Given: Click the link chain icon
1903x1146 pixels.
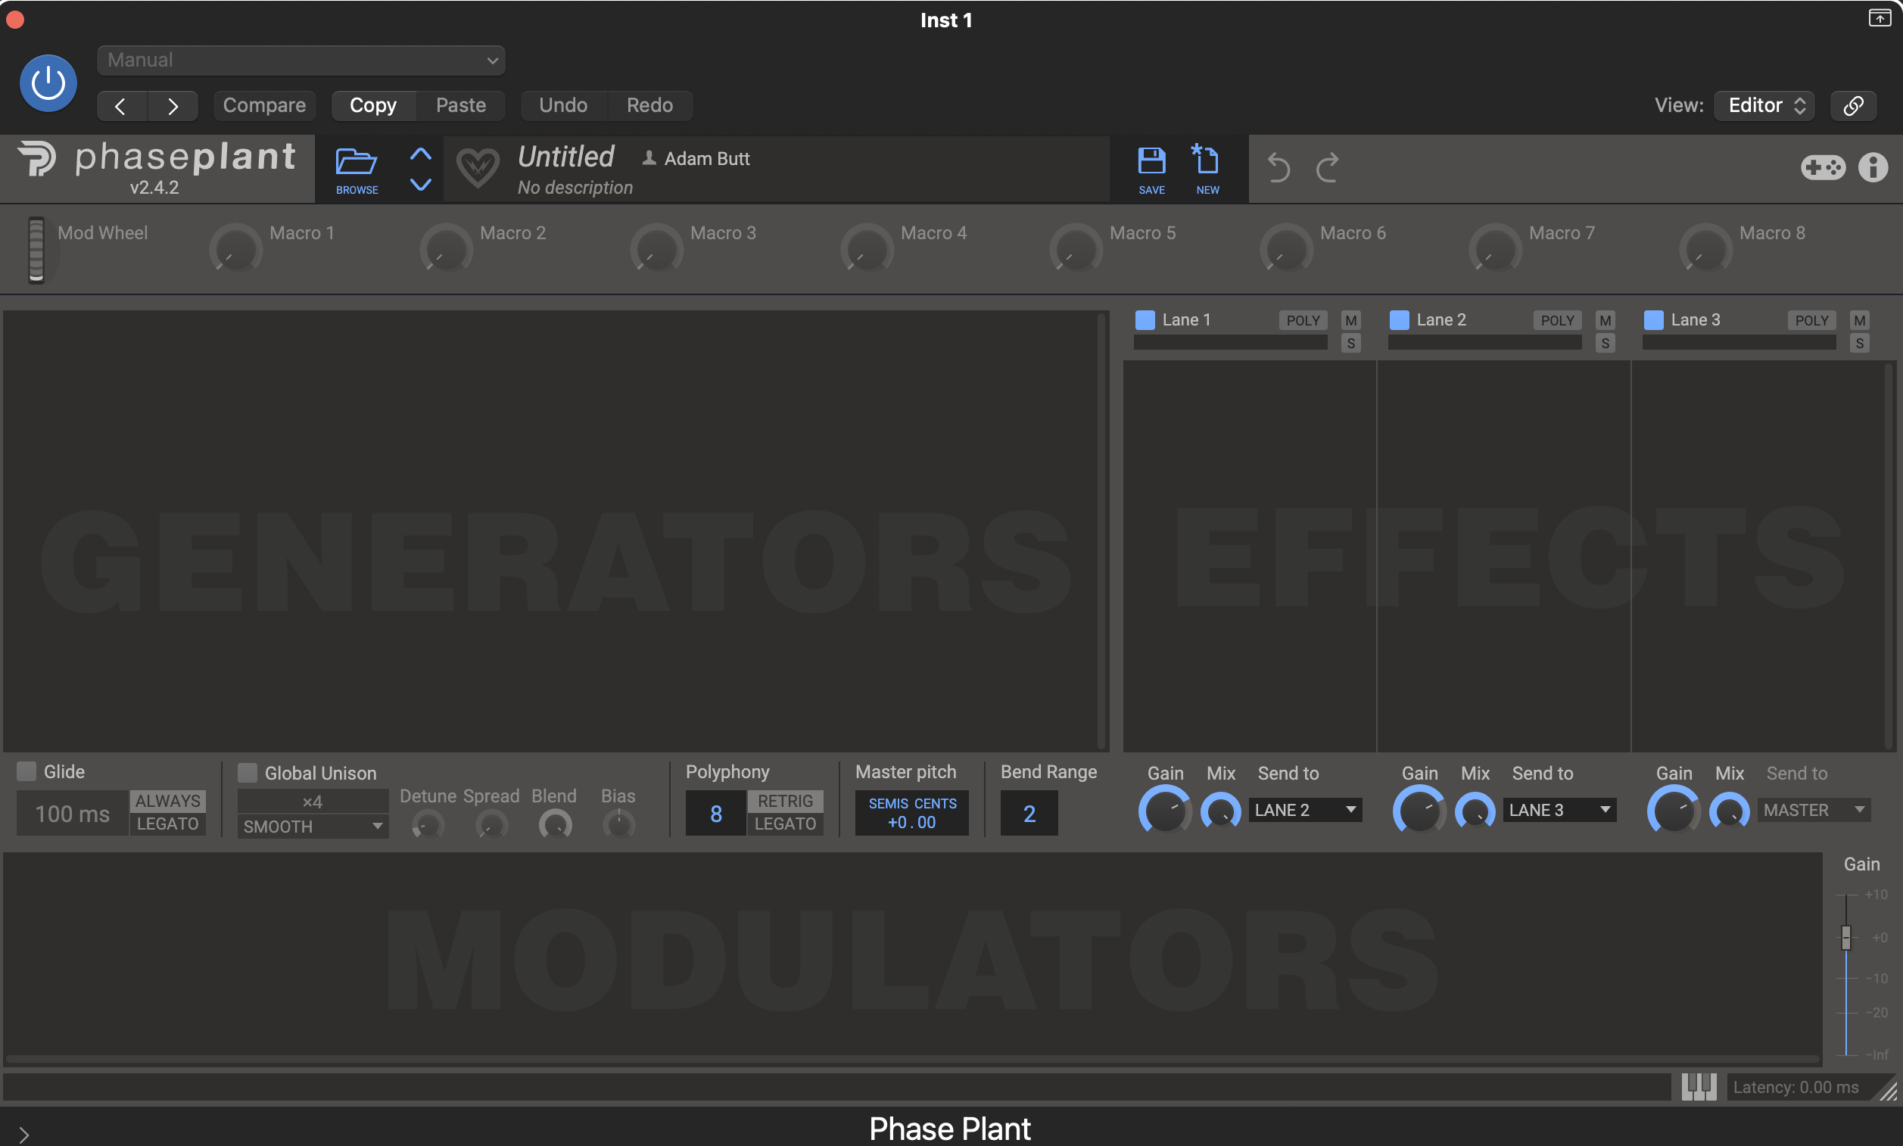Looking at the screenshot, I should [1853, 105].
